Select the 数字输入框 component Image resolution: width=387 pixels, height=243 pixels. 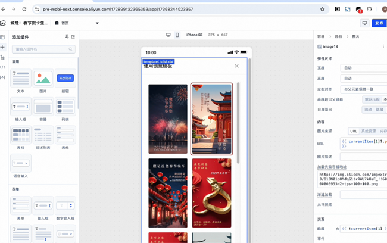65,208
